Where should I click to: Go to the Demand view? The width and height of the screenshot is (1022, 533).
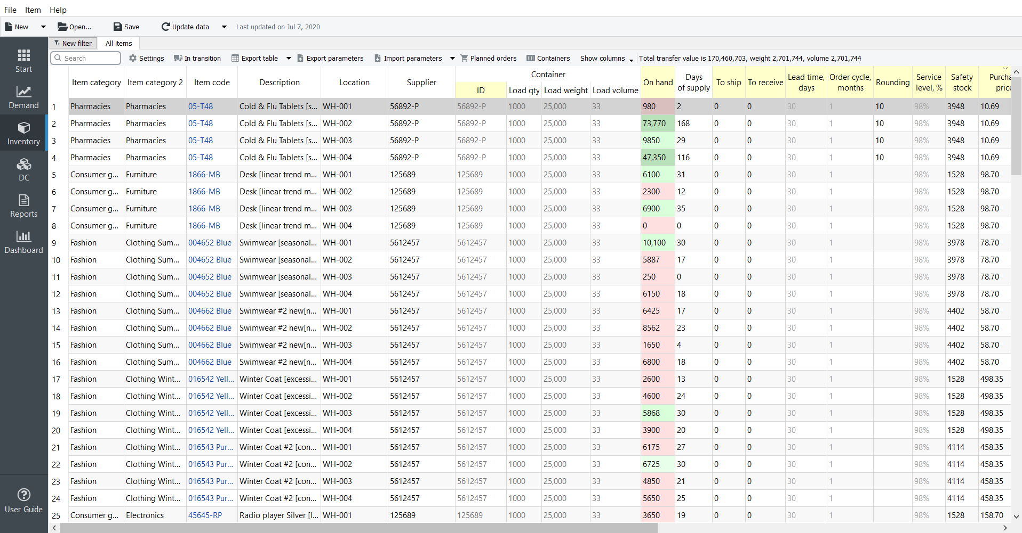coord(23,97)
